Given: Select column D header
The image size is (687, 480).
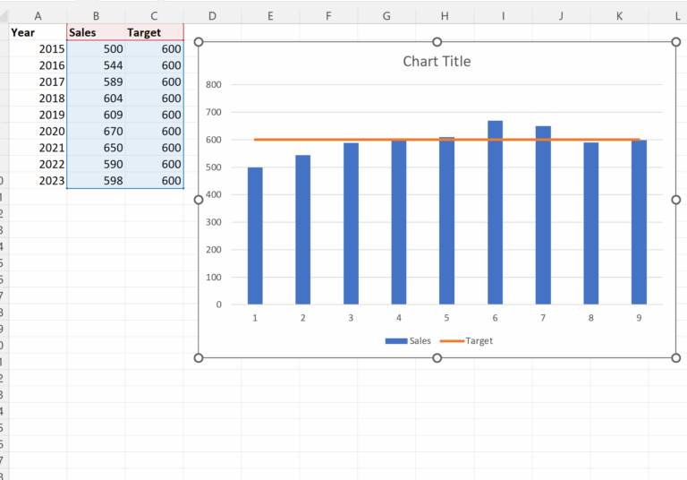Looking at the screenshot, I should coord(212,16).
